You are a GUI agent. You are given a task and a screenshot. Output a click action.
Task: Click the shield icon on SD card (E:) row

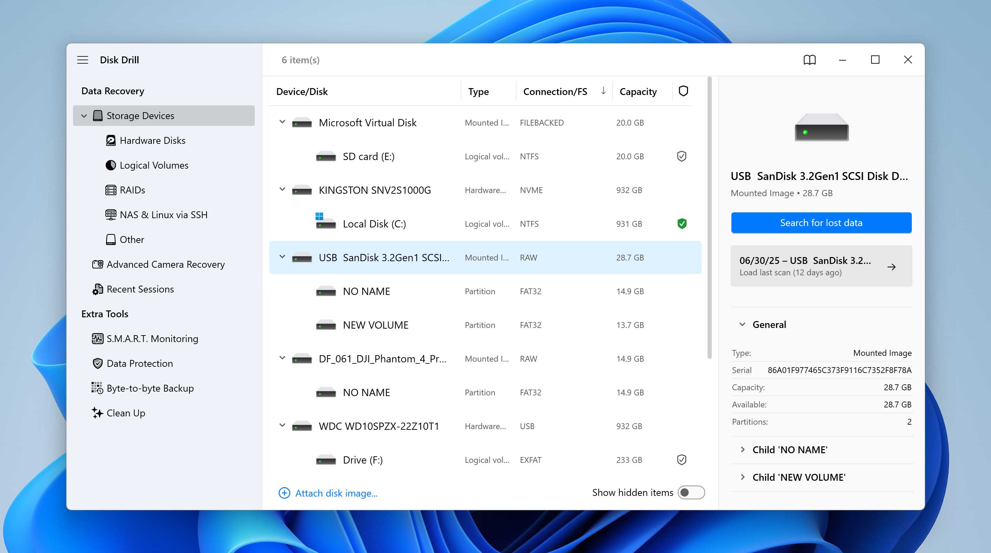pos(682,156)
